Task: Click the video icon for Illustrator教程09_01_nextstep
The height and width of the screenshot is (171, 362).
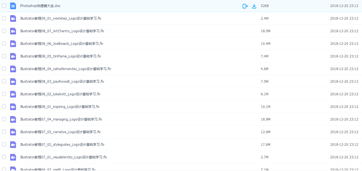Action: (x=13, y=19)
